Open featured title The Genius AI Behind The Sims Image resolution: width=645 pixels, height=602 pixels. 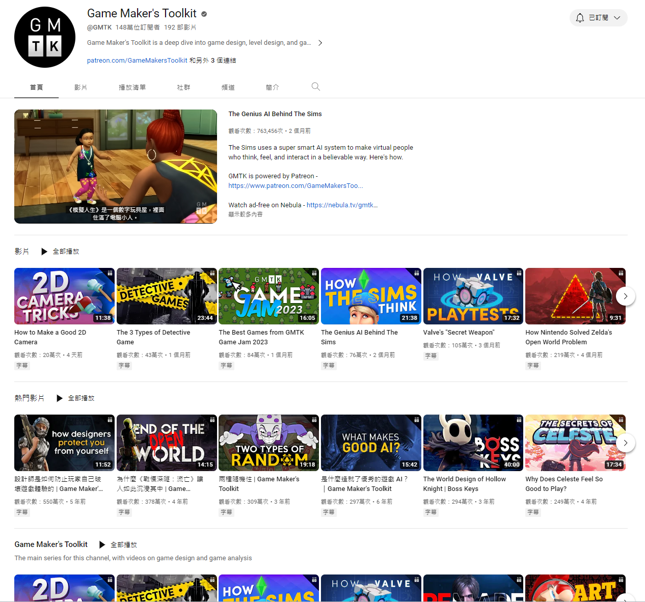[x=275, y=114]
